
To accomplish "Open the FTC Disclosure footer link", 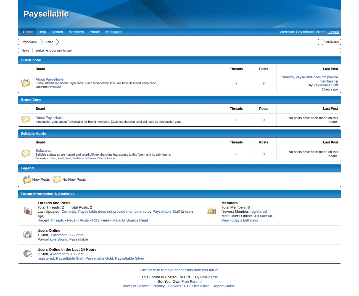I will [x=197, y=286].
